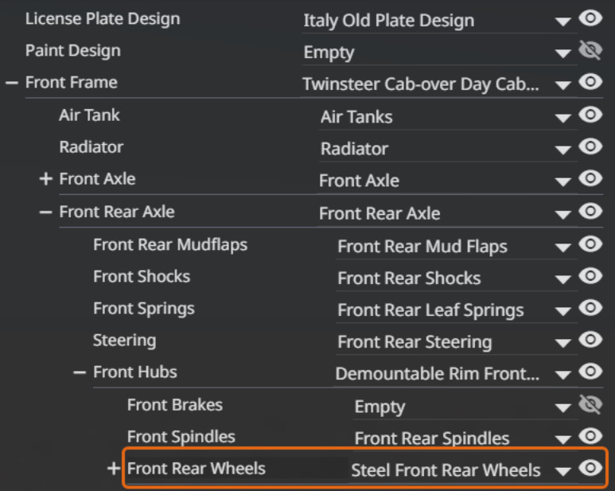
Task: Toggle the Radiator eye icon
Action: tap(590, 147)
